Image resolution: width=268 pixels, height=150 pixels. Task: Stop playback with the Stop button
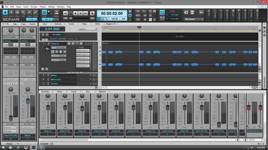pyautogui.click(x=70, y=13)
